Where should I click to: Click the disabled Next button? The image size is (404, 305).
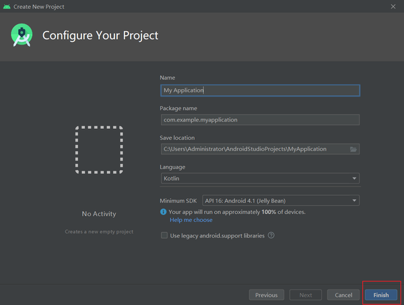(305, 295)
